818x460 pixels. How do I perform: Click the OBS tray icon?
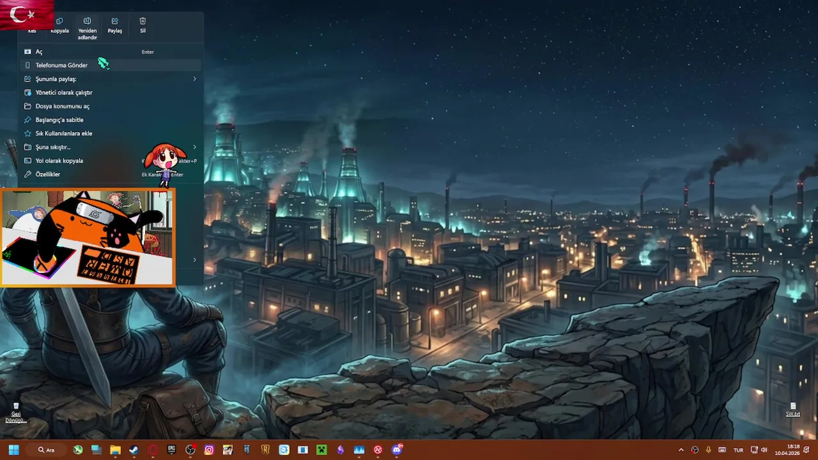[x=695, y=450]
